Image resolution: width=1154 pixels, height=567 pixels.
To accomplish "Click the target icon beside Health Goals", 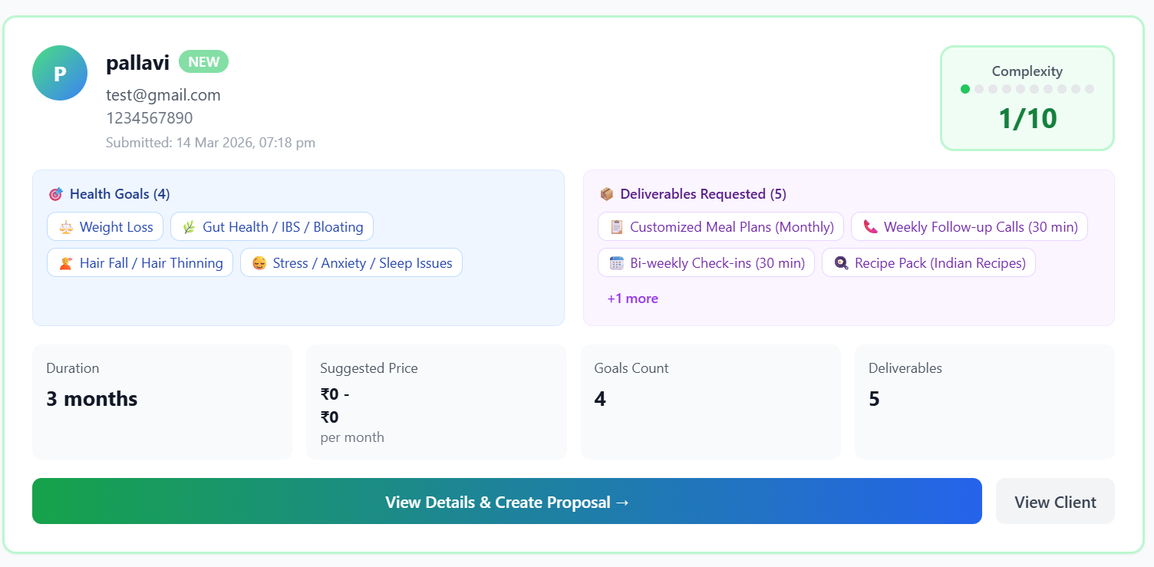I will pos(55,194).
